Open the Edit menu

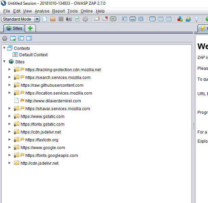(17, 11)
